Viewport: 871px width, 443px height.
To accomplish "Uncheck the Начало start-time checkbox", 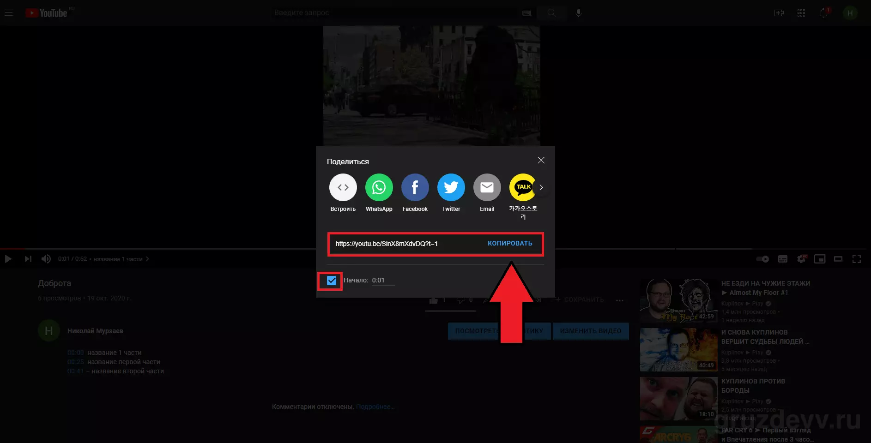I will point(331,281).
